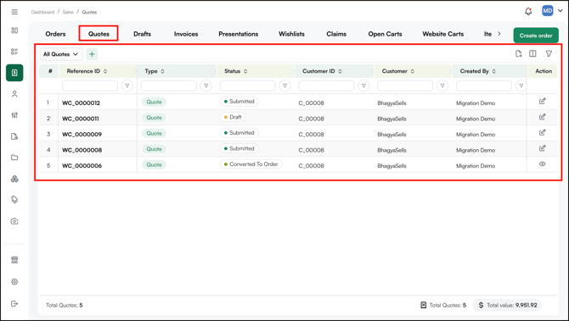Open Status column filter funnel
Viewport: 569px width, 321px height.
[284, 86]
